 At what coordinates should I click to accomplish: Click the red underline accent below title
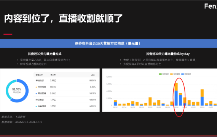tap(8, 34)
